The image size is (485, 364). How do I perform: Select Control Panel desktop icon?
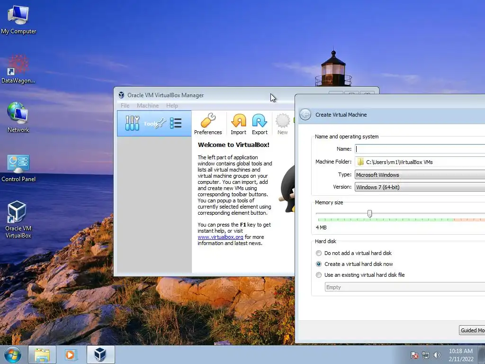point(18,168)
